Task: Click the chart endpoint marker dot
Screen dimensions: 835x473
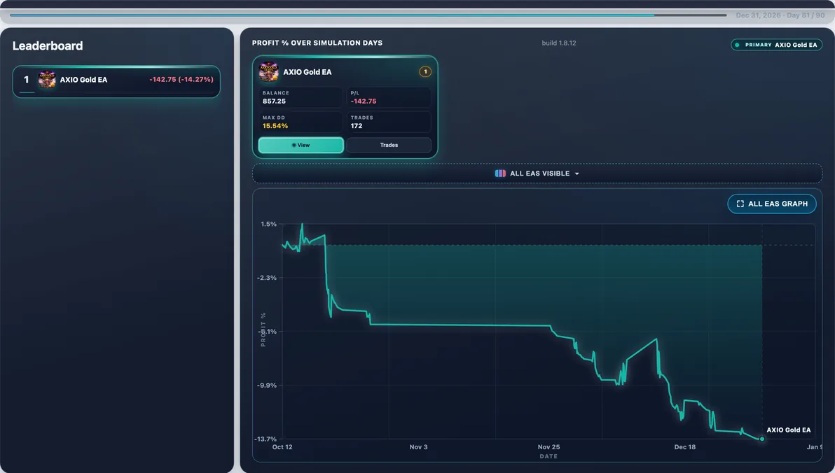Action: (762, 439)
